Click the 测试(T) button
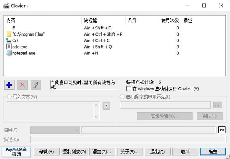 click(x=210, y=116)
